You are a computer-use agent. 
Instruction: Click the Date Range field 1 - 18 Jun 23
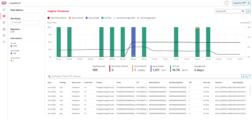(x=25, y=22)
